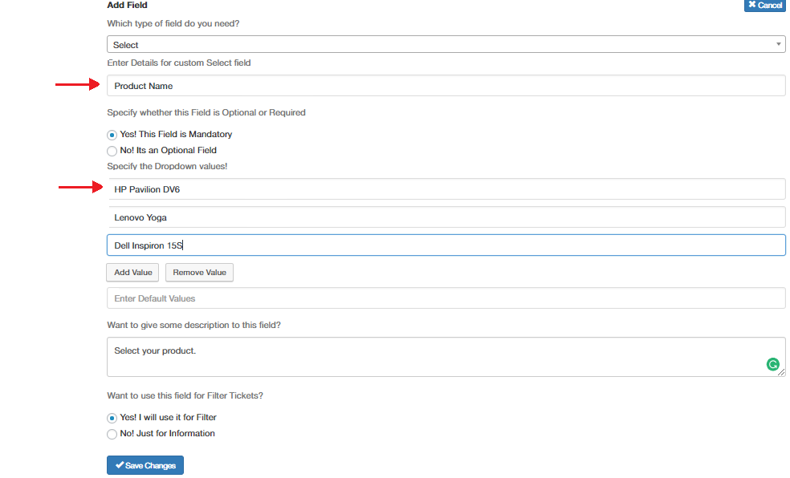
Task: Select 'Yes! This Field is Mandatory' radio
Action: click(112, 135)
